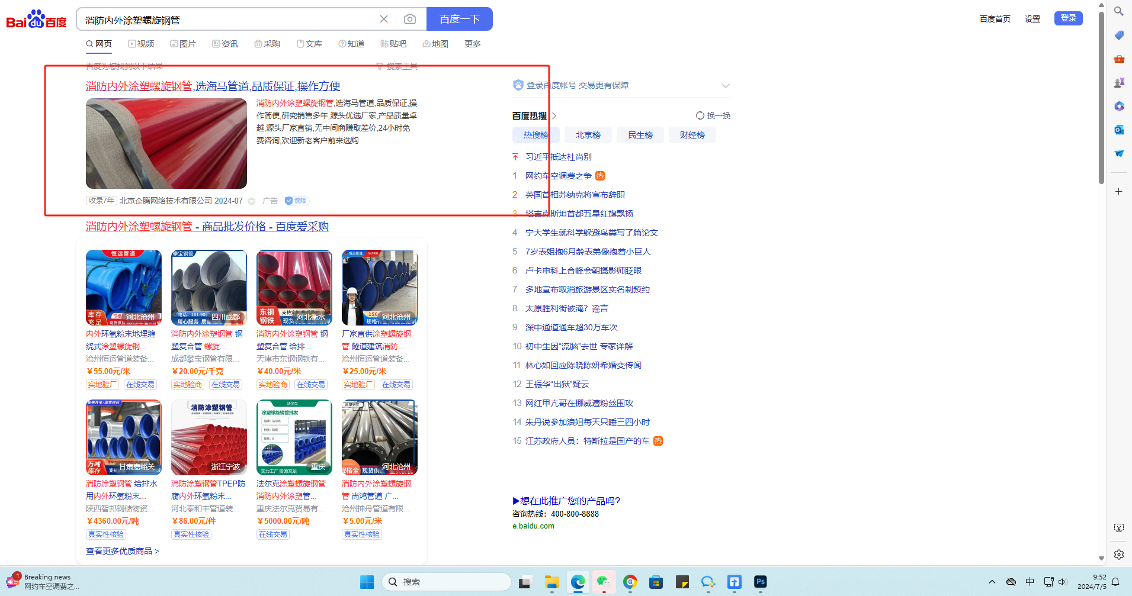The width and height of the screenshot is (1132, 596).
Task: Show hidden tray icons chevron
Action: pos(992,582)
